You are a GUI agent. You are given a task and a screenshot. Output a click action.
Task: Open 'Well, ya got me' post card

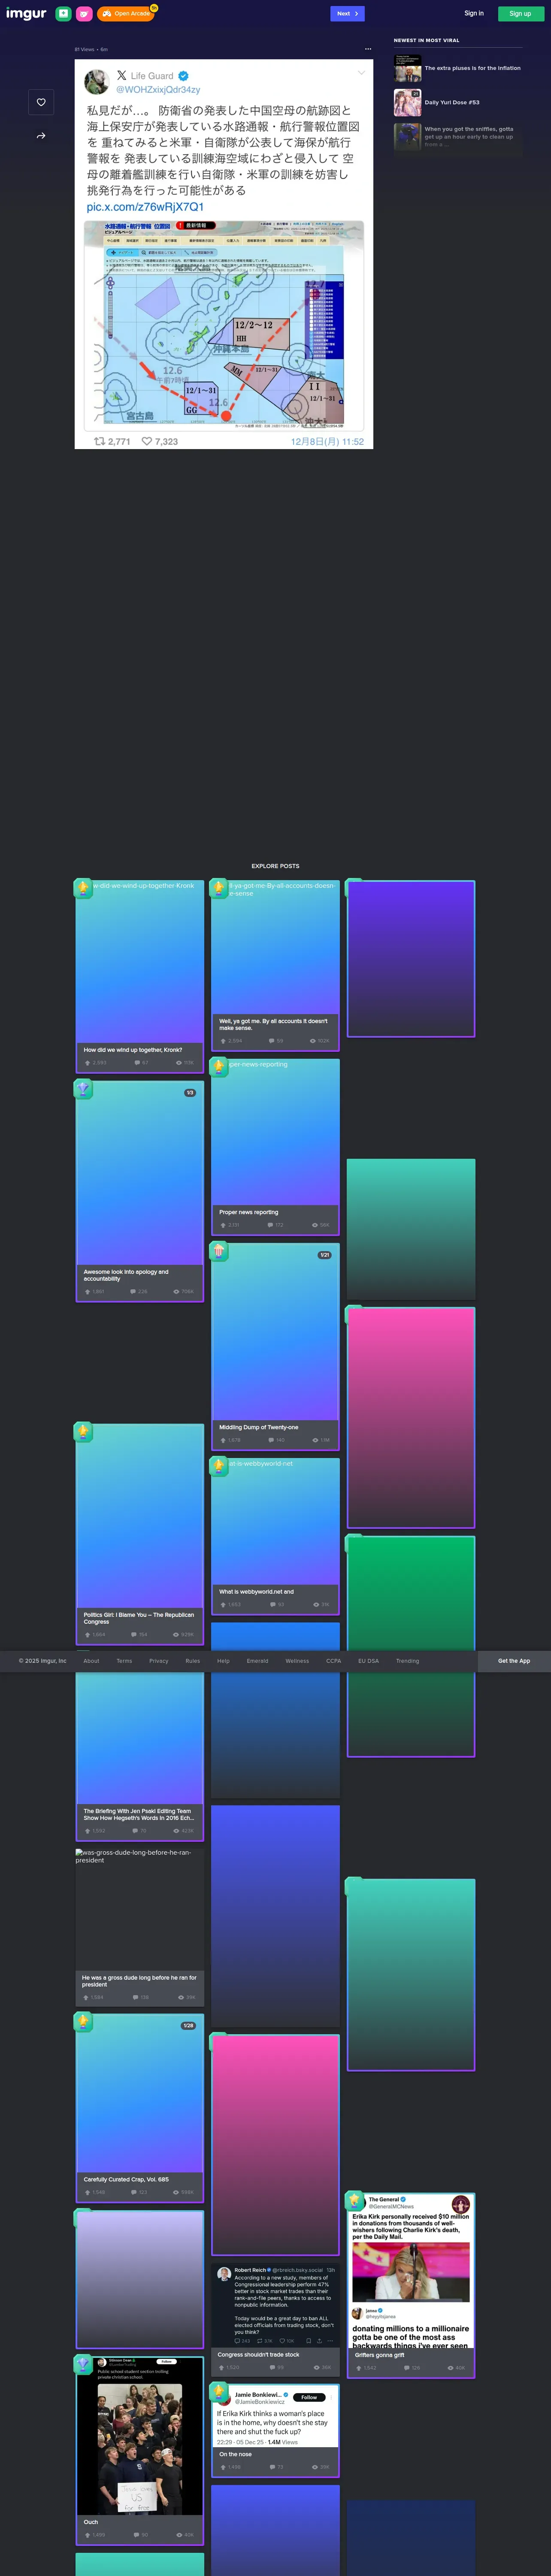click(x=275, y=966)
